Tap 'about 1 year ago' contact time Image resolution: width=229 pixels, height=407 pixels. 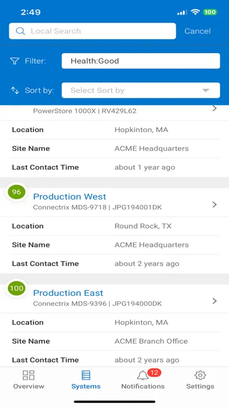[145, 167]
